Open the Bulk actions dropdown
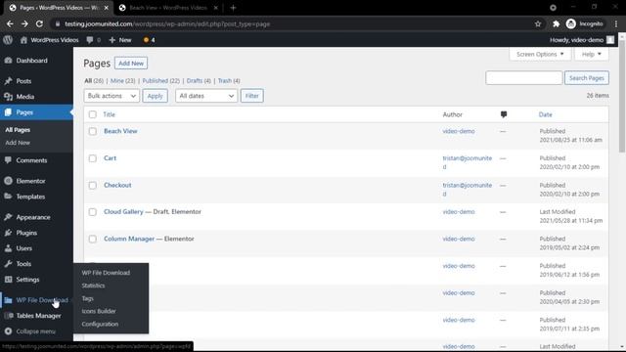 tap(112, 96)
